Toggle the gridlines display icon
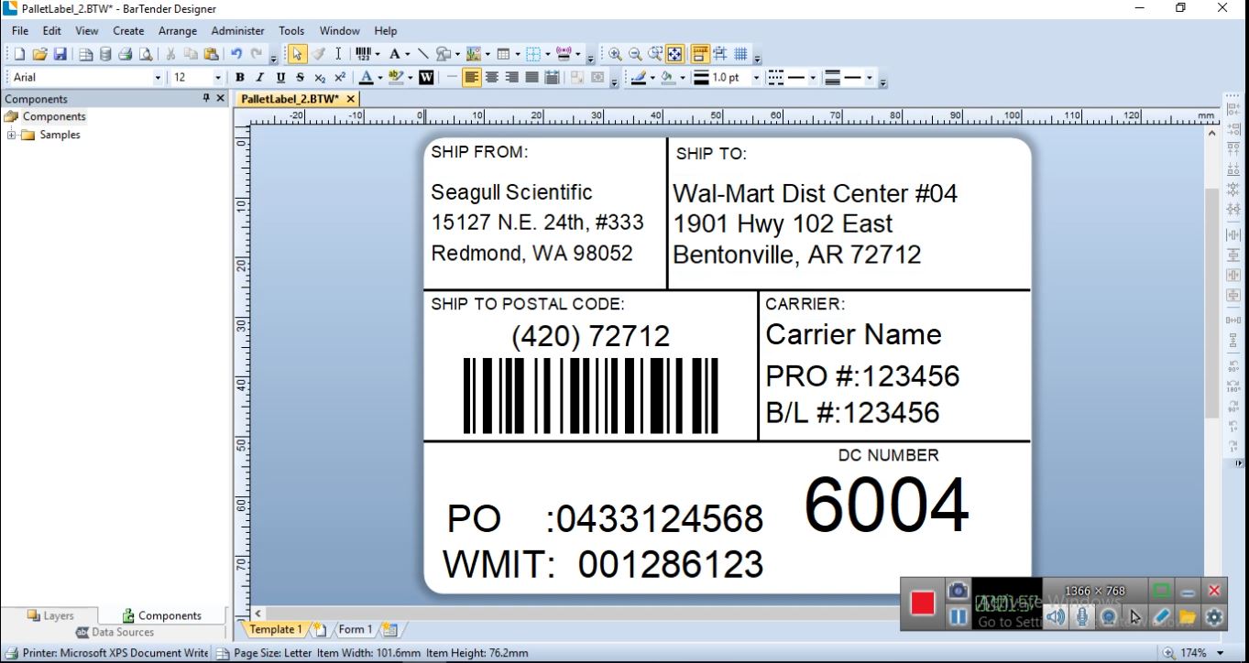 (x=740, y=54)
